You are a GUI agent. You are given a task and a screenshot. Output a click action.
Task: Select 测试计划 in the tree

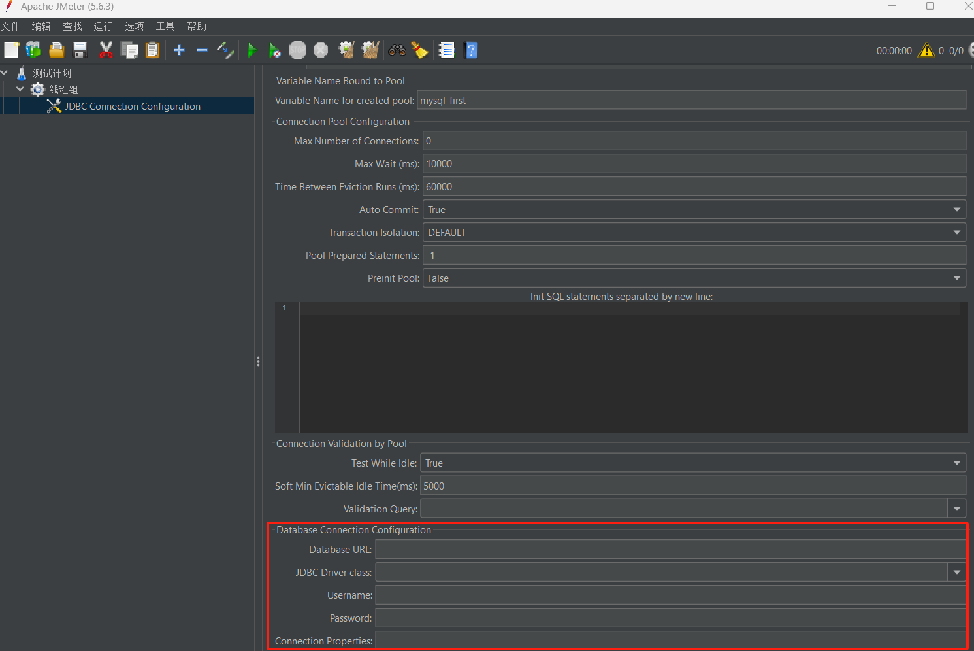52,73
